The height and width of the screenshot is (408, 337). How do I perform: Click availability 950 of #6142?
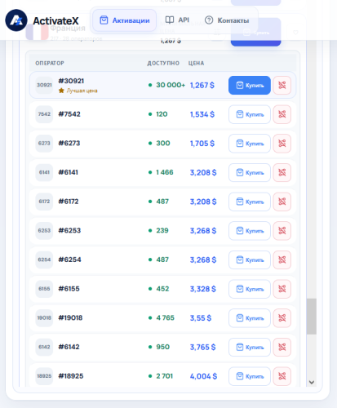pos(162,347)
